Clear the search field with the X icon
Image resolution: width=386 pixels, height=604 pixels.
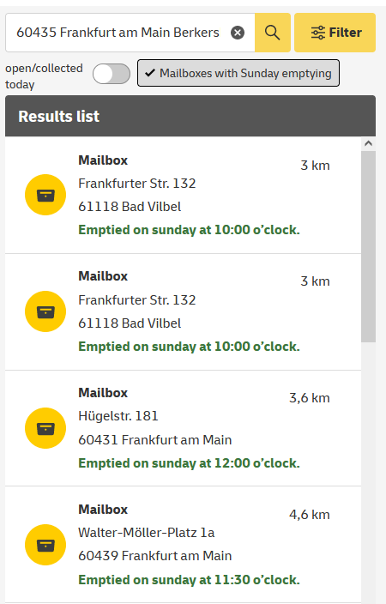click(238, 33)
